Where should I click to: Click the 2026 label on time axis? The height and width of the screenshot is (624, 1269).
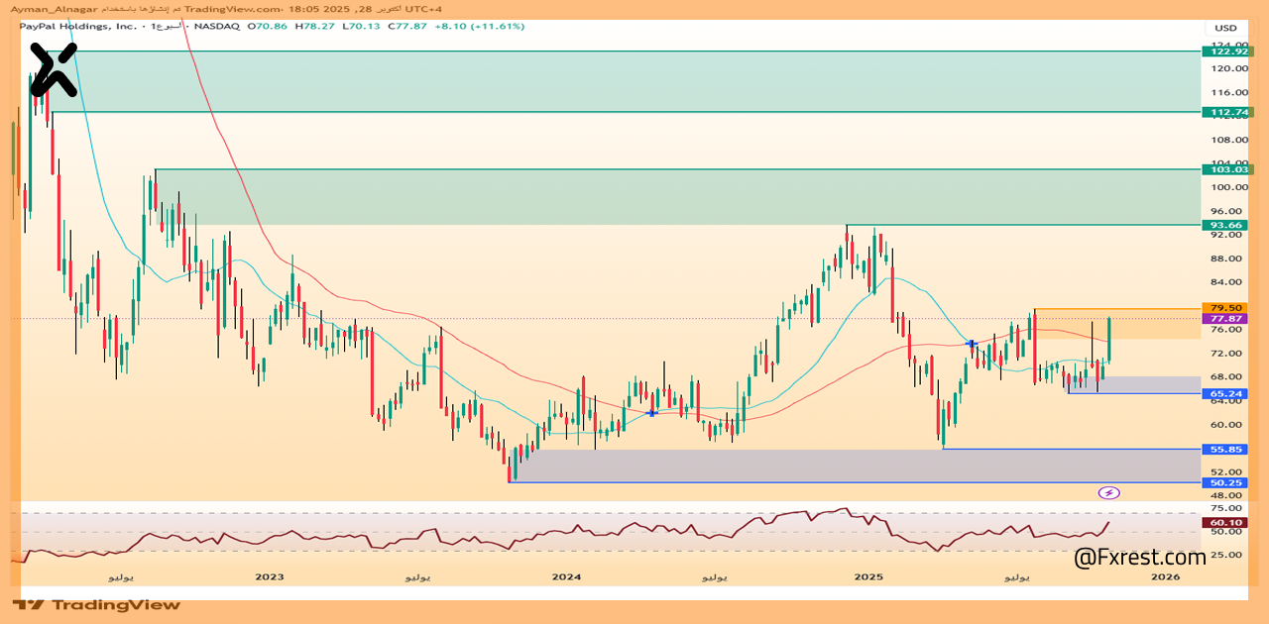1166,576
